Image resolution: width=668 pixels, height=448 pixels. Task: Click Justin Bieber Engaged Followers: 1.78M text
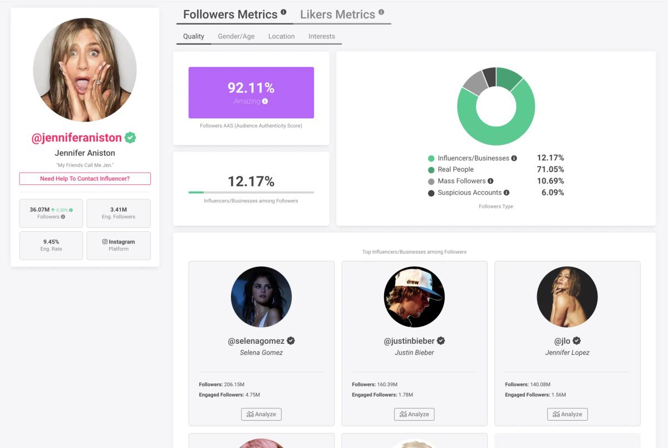[x=382, y=395]
